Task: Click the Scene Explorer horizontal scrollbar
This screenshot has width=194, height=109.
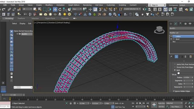Action: pyautogui.click(x=23, y=88)
